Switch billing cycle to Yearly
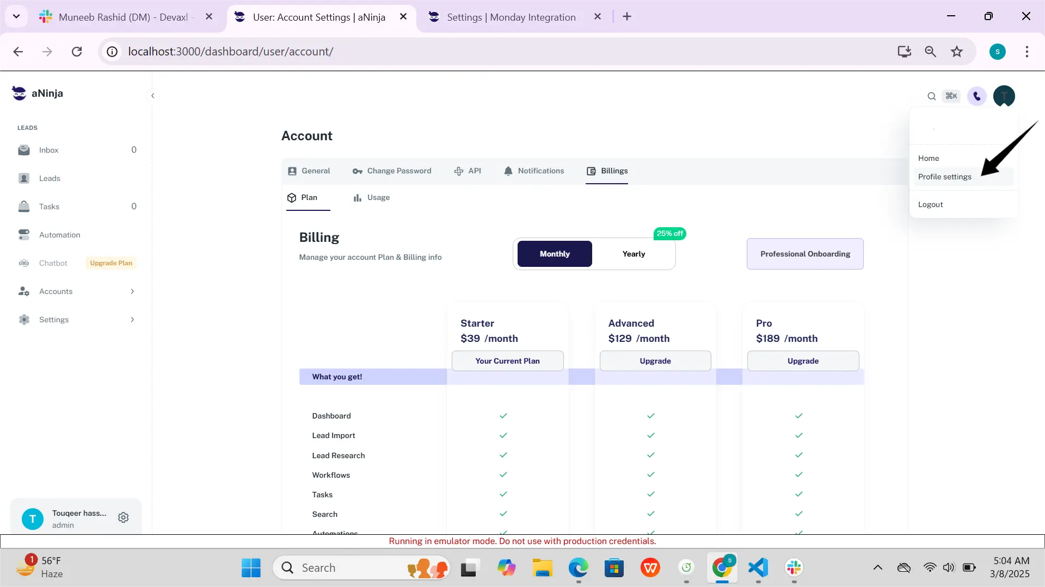This screenshot has height=587, width=1045. 634,254
